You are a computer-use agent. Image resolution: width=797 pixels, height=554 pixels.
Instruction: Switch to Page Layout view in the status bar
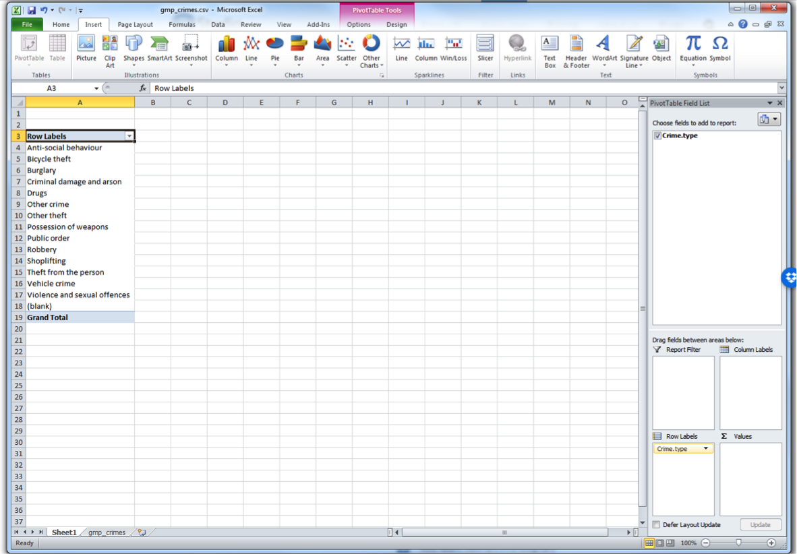660,543
